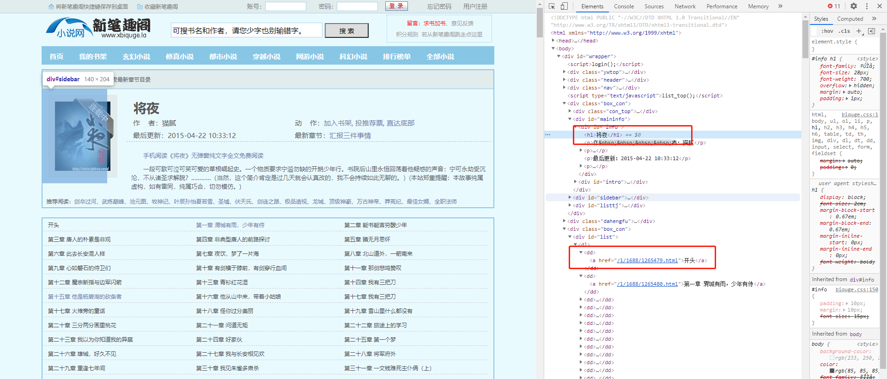Click the body background-color swatch rgb(233, 250
This screenshot has width=887, height=379.
click(832, 358)
